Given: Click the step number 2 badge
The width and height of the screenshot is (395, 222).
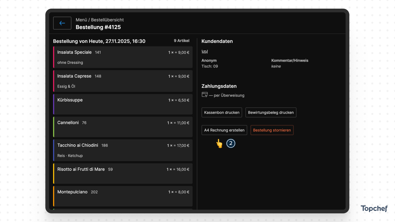Looking at the screenshot, I should pos(231,143).
